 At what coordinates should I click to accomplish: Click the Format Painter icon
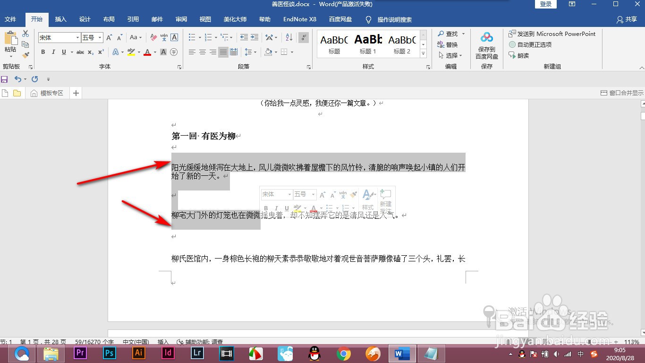click(x=26, y=55)
